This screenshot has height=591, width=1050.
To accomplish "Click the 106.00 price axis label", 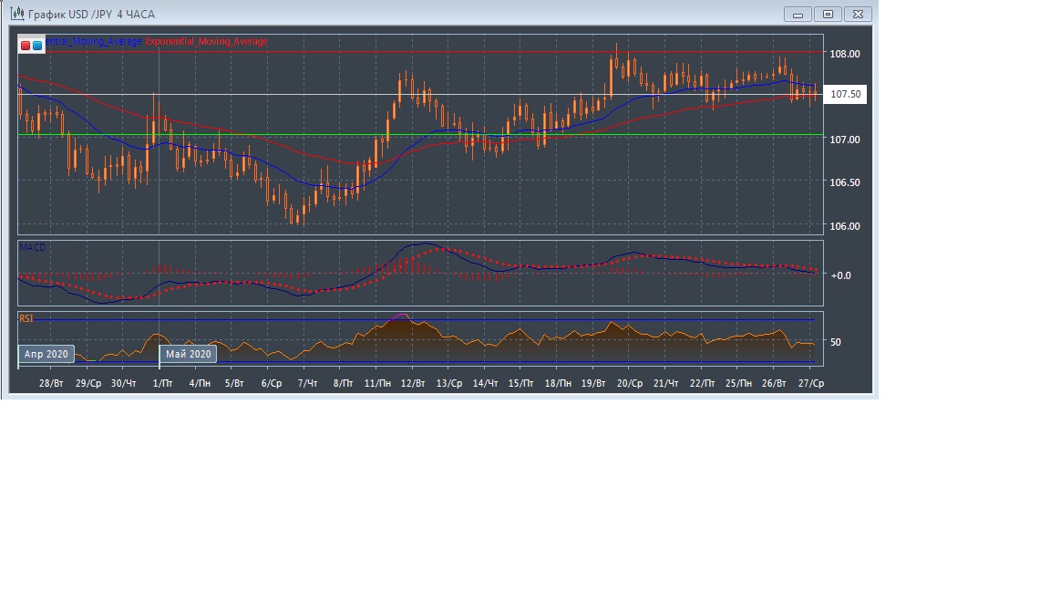I will point(845,226).
